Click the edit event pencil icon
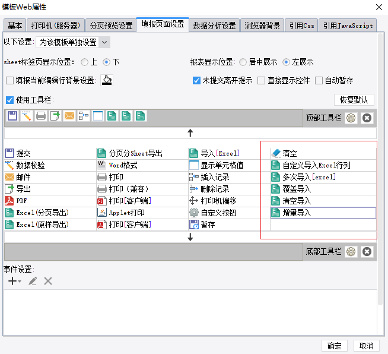 (33, 281)
